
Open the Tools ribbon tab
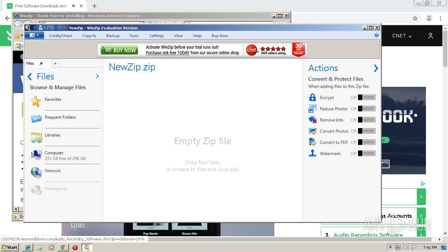[x=134, y=36]
